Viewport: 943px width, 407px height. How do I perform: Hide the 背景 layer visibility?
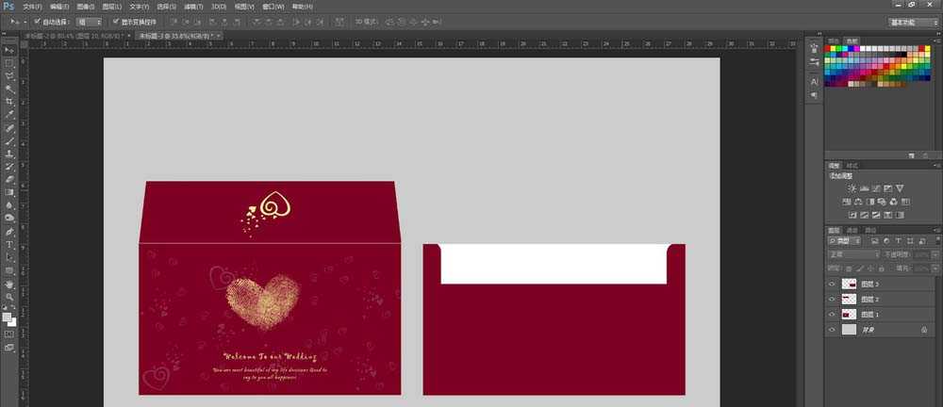tap(832, 330)
